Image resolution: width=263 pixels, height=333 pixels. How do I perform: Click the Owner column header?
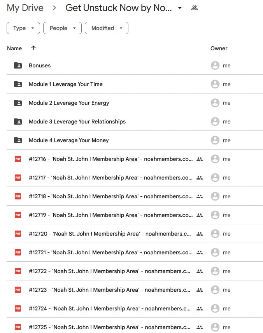coord(219,48)
